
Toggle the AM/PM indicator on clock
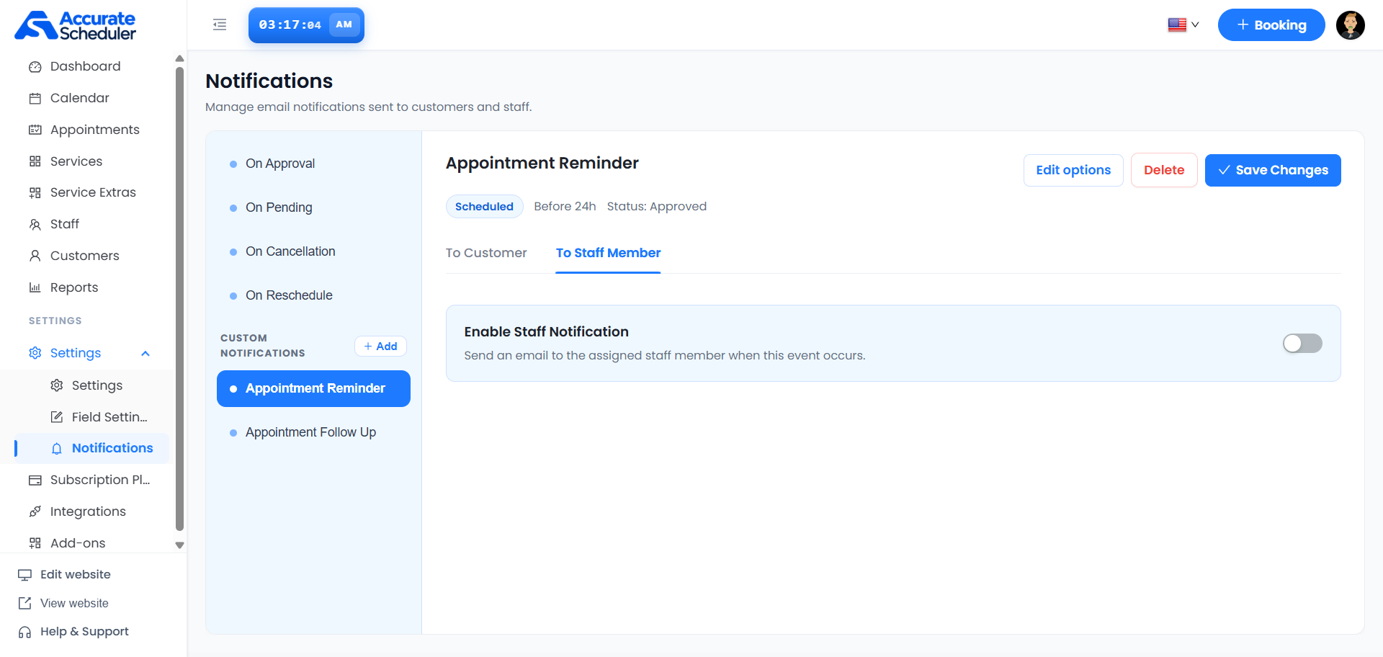(x=344, y=24)
